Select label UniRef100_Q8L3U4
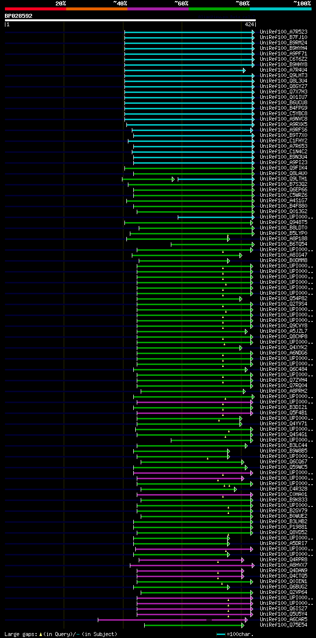Screen dimensions: 316x638 283,81
